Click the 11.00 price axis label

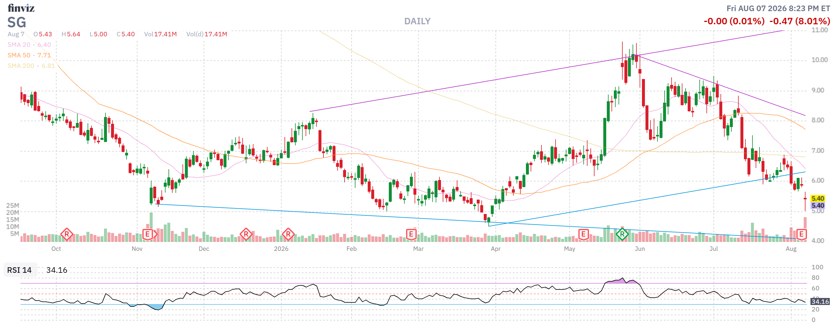[x=820, y=30]
